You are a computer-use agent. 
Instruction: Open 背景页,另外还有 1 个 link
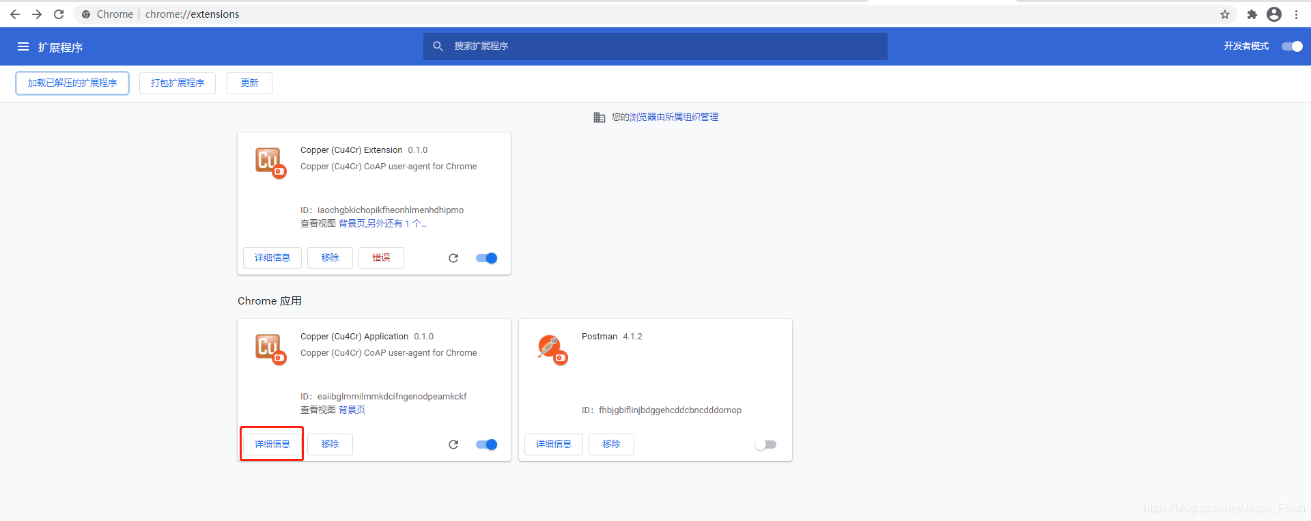382,224
